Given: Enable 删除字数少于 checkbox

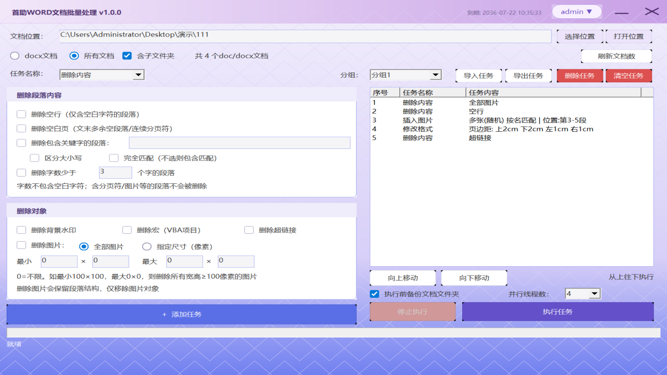Looking at the screenshot, I should click(21, 172).
